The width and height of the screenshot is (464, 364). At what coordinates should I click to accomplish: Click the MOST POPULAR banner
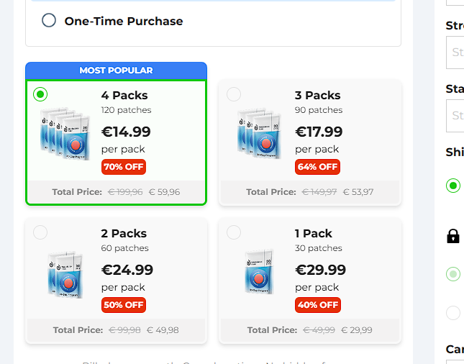[116, 70]
